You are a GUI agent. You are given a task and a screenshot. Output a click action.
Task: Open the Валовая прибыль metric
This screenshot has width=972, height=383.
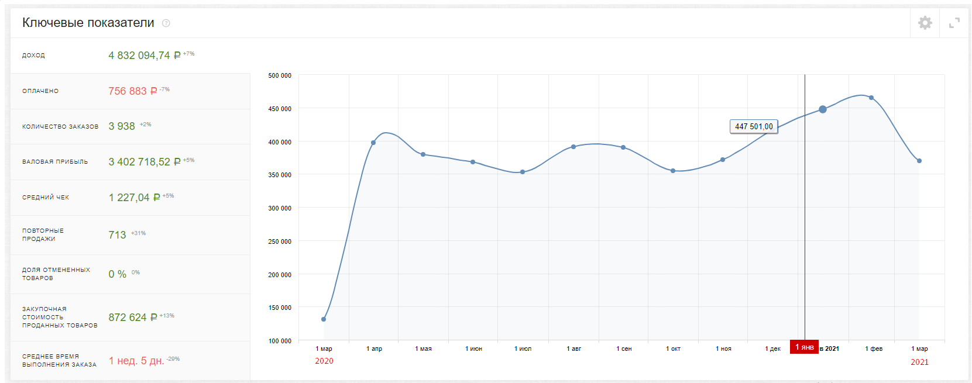[x=130, y=162]
